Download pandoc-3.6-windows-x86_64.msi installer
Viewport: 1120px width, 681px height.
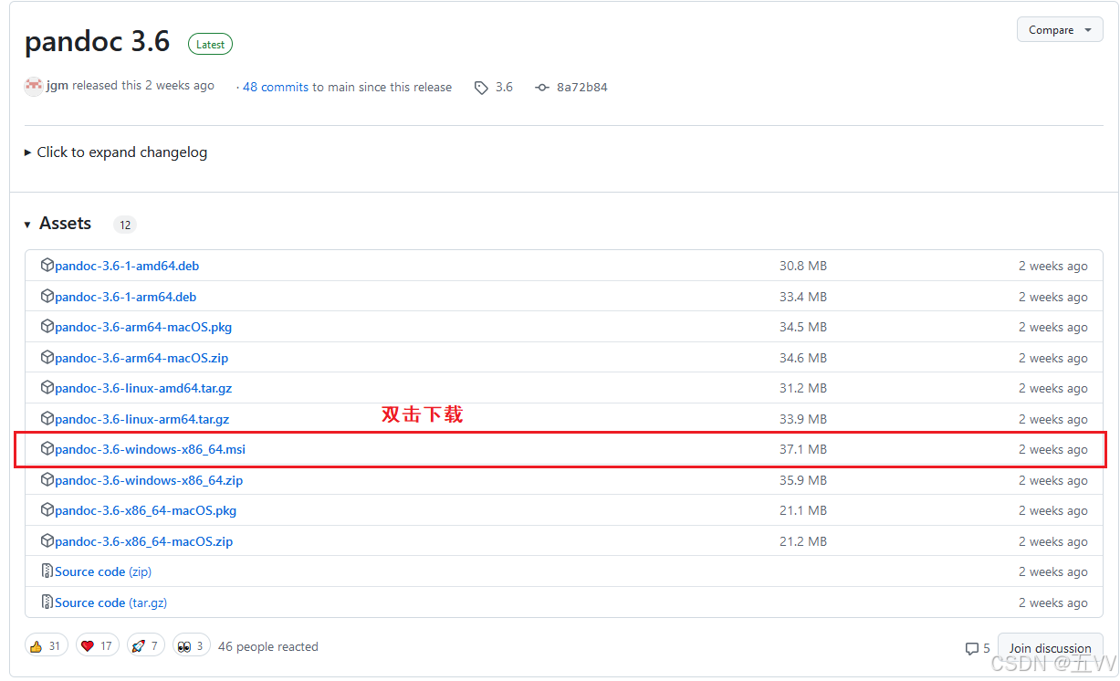(150, 449)
